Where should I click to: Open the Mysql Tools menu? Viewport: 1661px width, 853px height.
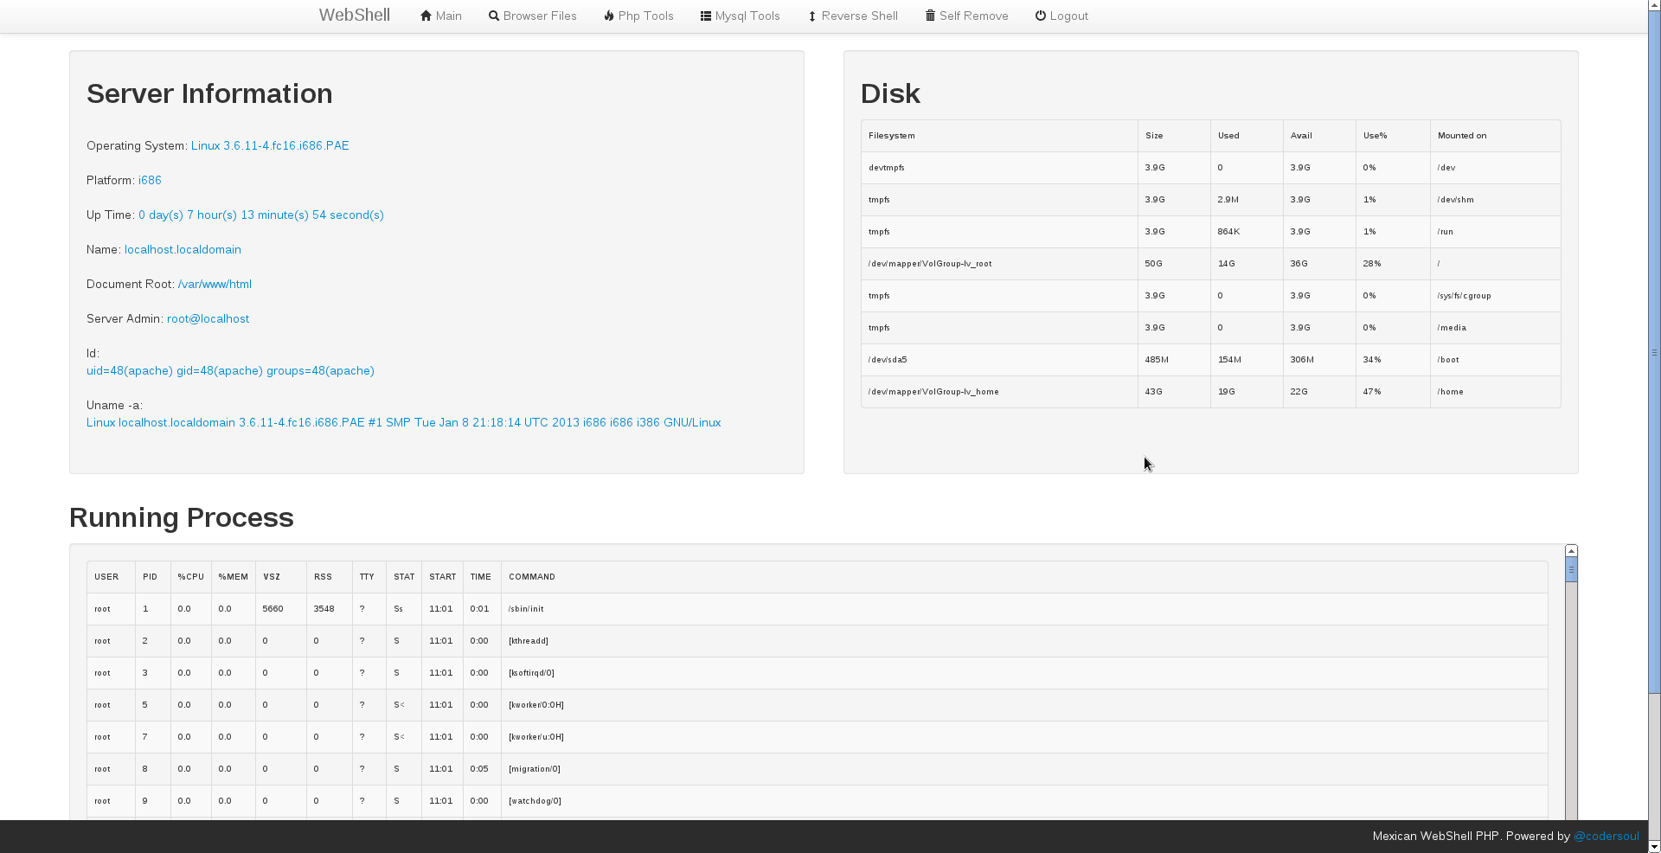[747, 16]
